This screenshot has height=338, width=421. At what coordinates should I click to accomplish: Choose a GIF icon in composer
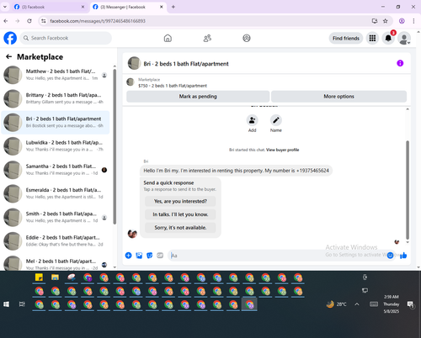click(x=160, y=256)
